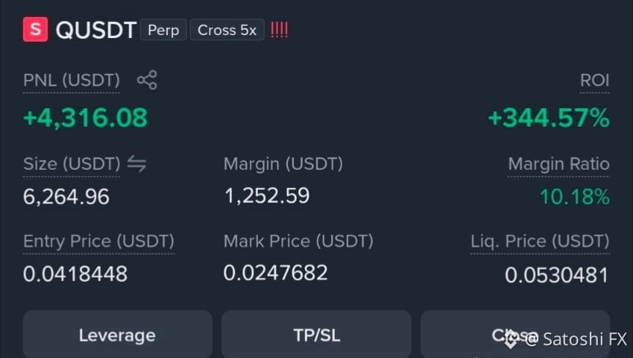Image resolution: width=633 pixels, height=358 pixels.
Task: Show the ROI label explanation
Action: 595,81
